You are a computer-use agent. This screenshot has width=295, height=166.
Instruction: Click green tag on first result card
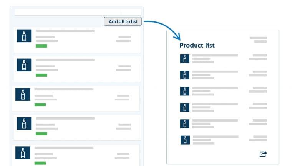41,46
